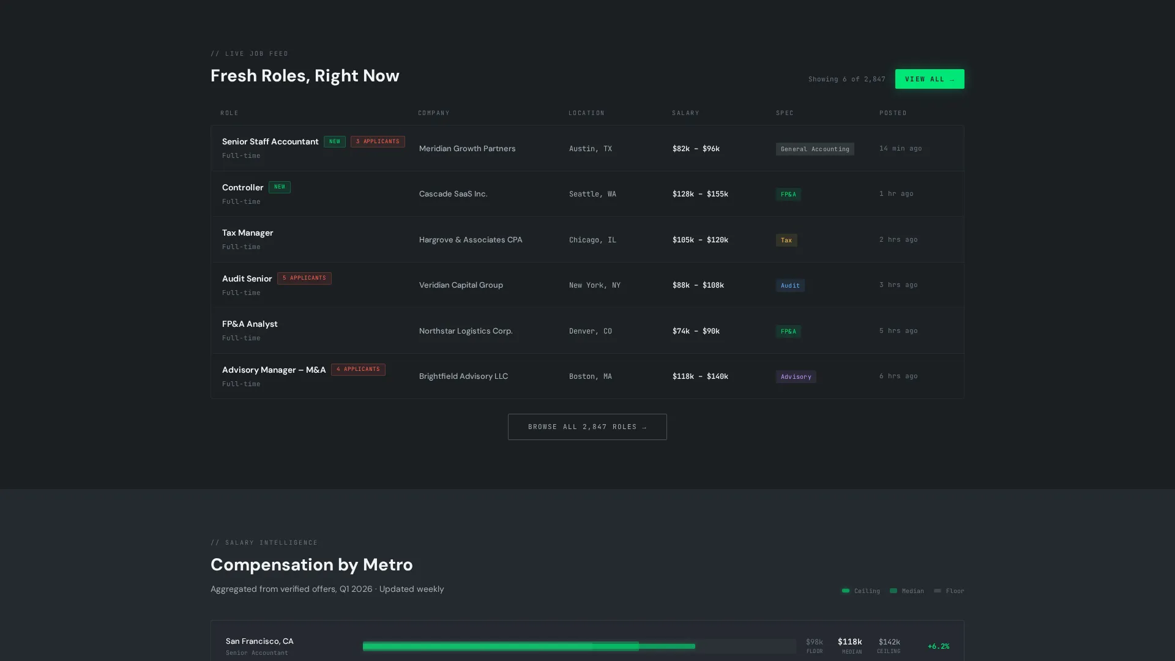The image size is (1175, 661).
Task: Click the $88k – $108k salary
Action: [698, 285]
